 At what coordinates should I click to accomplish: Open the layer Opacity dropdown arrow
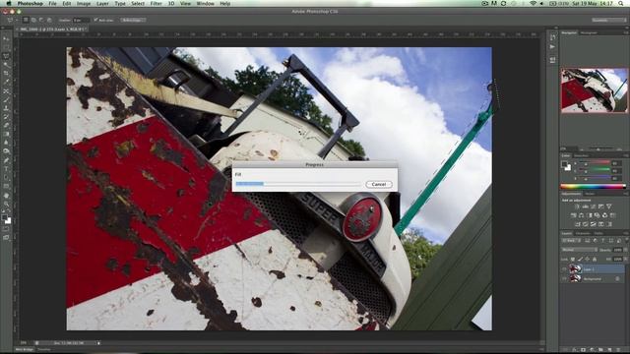(x=625, y=250)
